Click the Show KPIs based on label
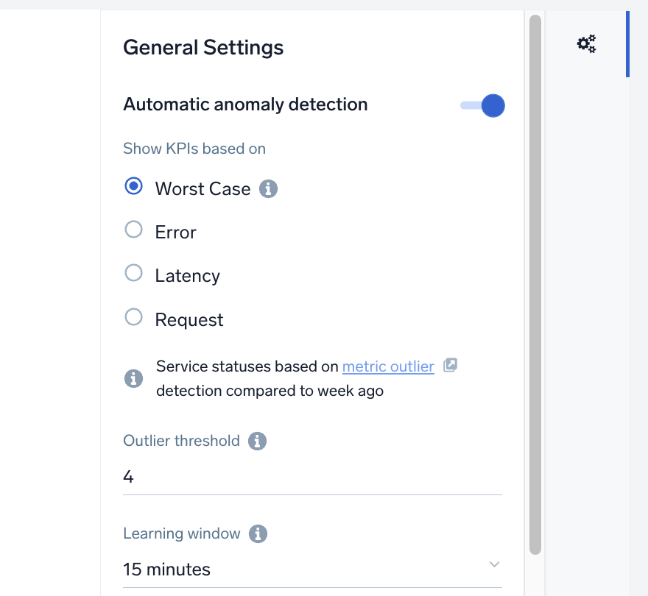Image resolution: width=648 pixels, height=596 pixels. [x=194, y=148]
